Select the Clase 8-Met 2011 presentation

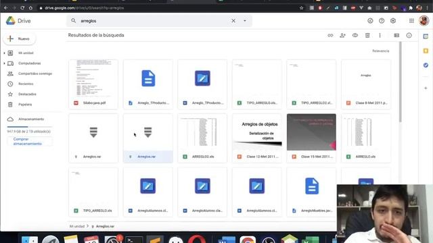tap(366, 84)
